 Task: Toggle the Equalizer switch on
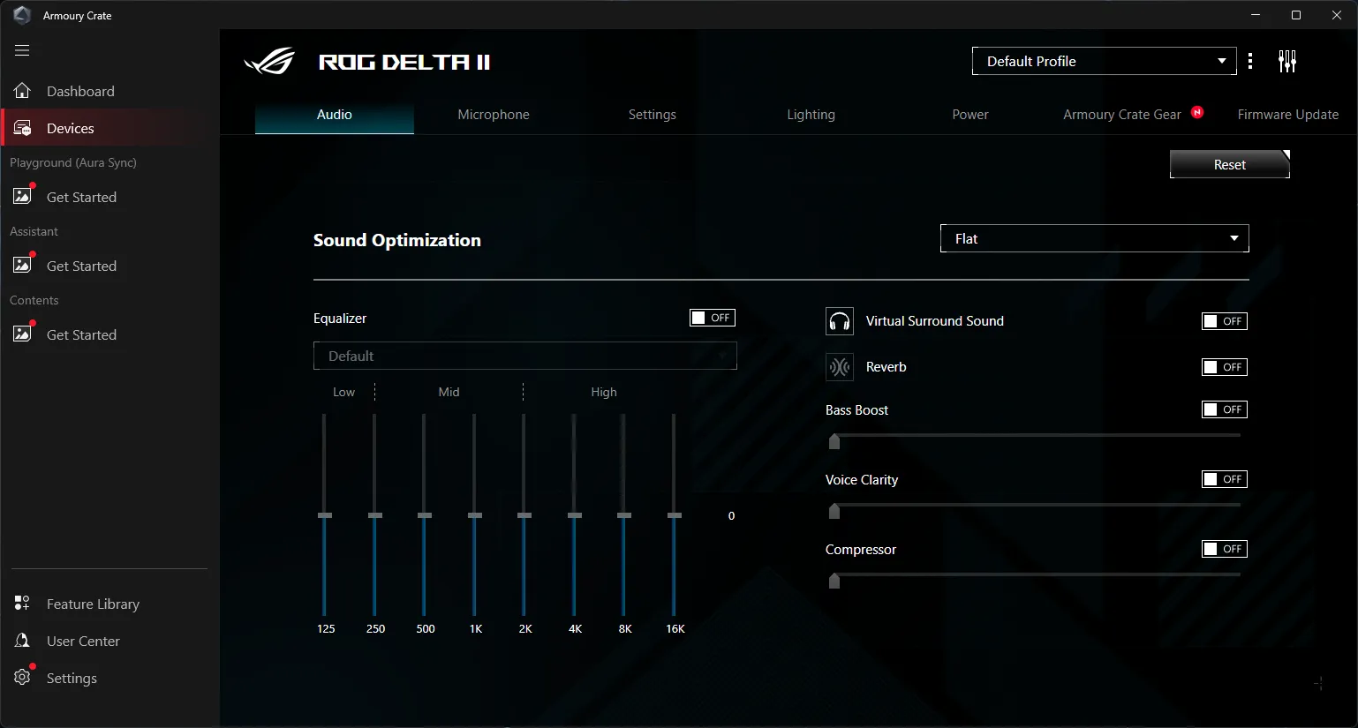(x=713, y=318)
